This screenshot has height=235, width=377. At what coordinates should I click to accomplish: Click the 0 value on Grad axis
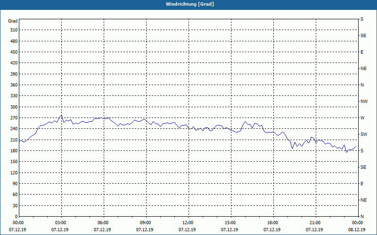pos(16,217)
